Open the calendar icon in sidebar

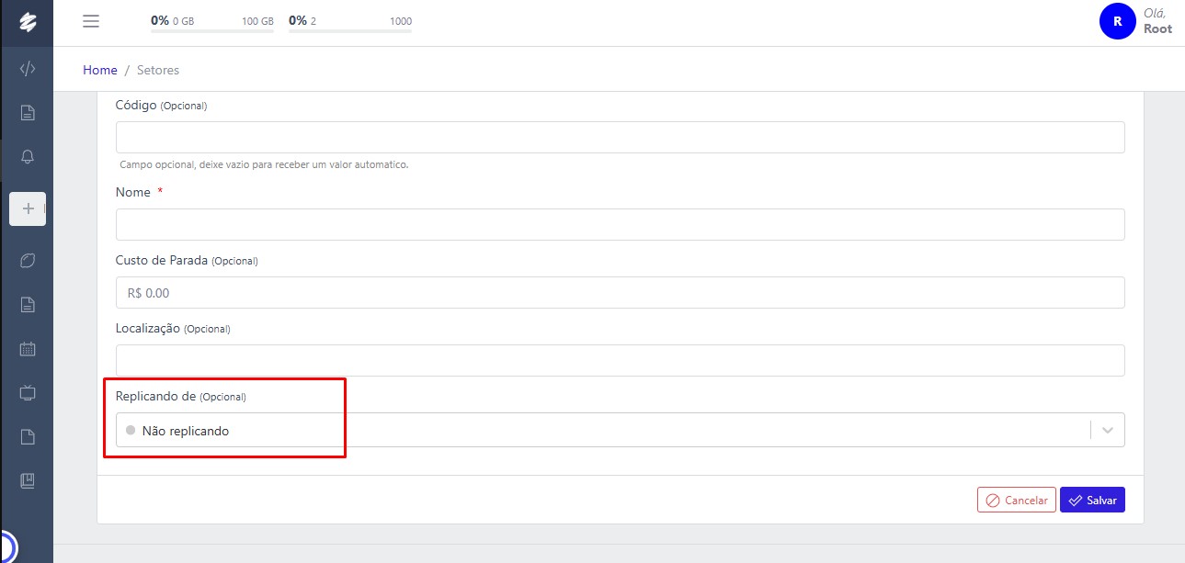tap(28, 349)
